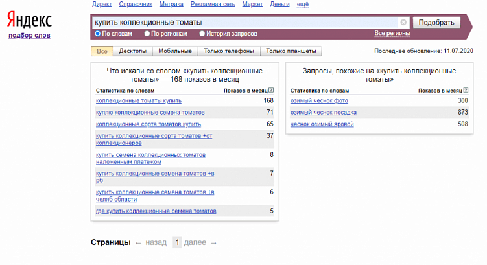Clear the search field with the X icon
Image resolution: width=487 pixels, height=265 pixels.
tap(403, 22)
